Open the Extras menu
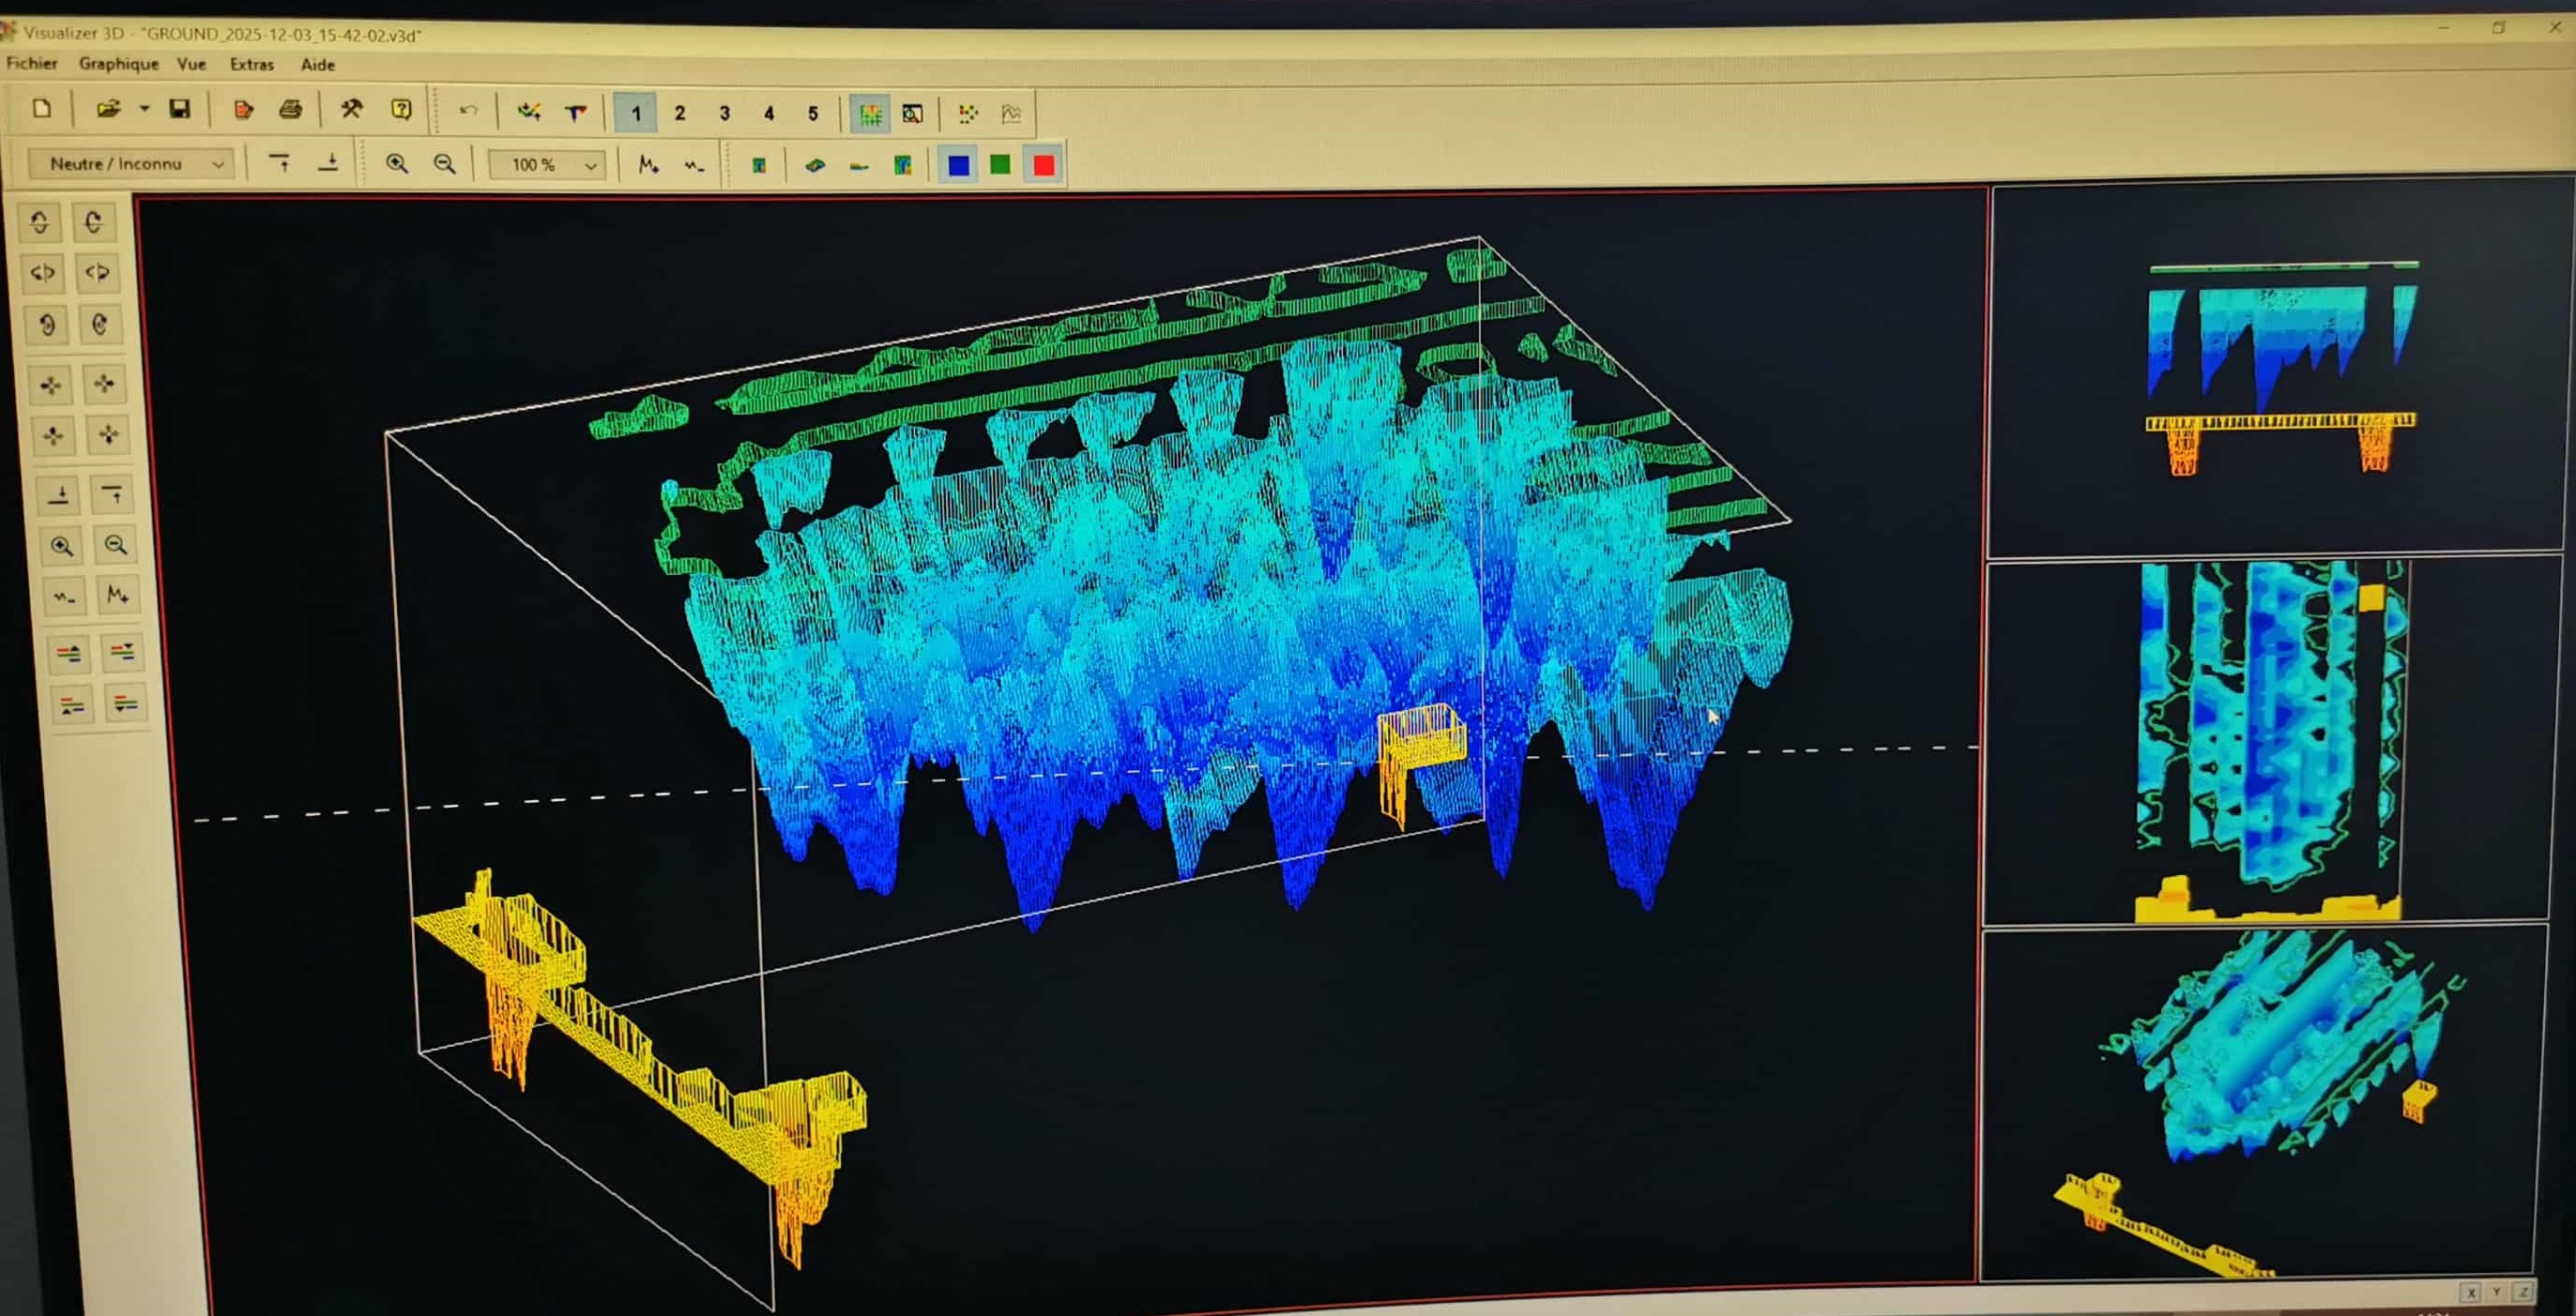This screenshot has width=2576, height=1316. tap(251, 65)
